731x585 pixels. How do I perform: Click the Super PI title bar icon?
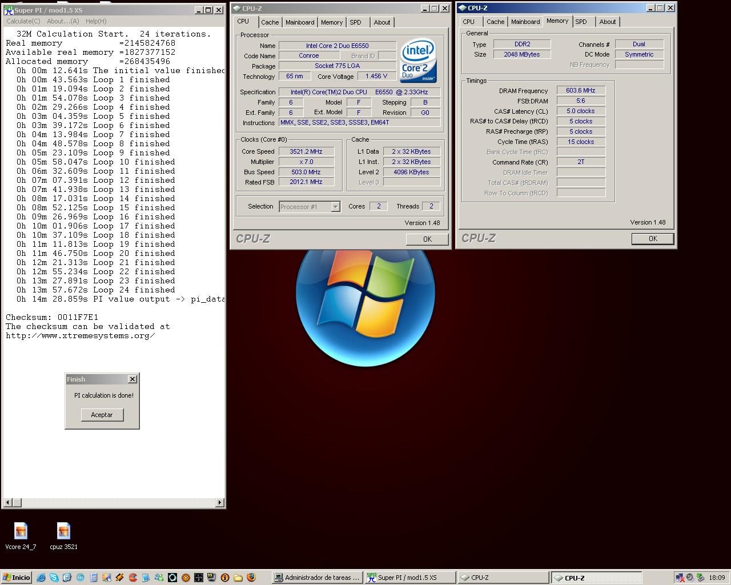(9, 10)
